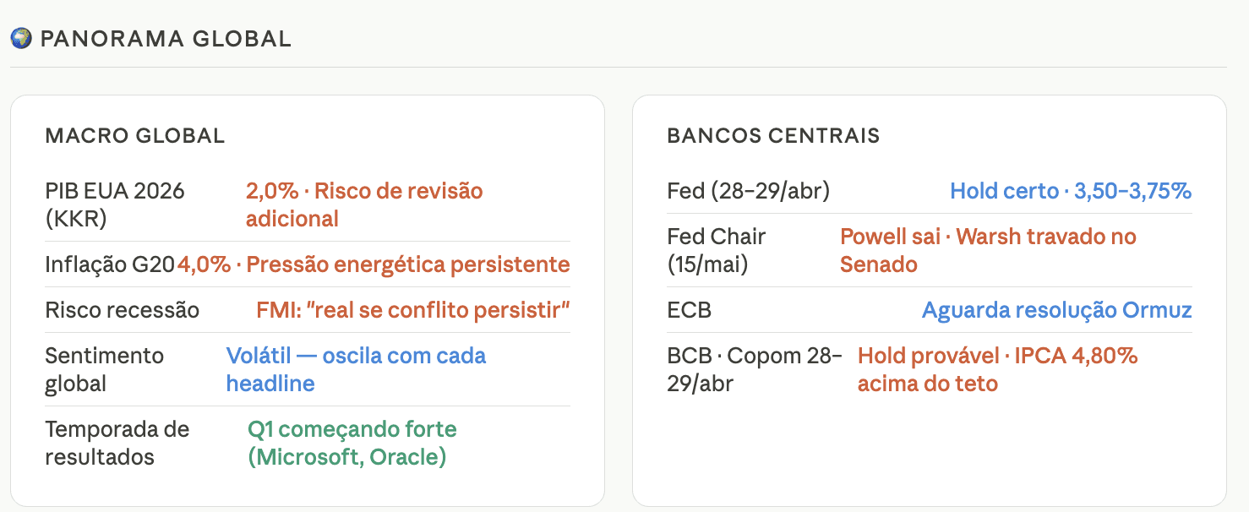Image resolution: width=1249 pixels, height=512 pixels.
Task: Select Volátil oscila com cada headline text
Action: coord(356,369)
